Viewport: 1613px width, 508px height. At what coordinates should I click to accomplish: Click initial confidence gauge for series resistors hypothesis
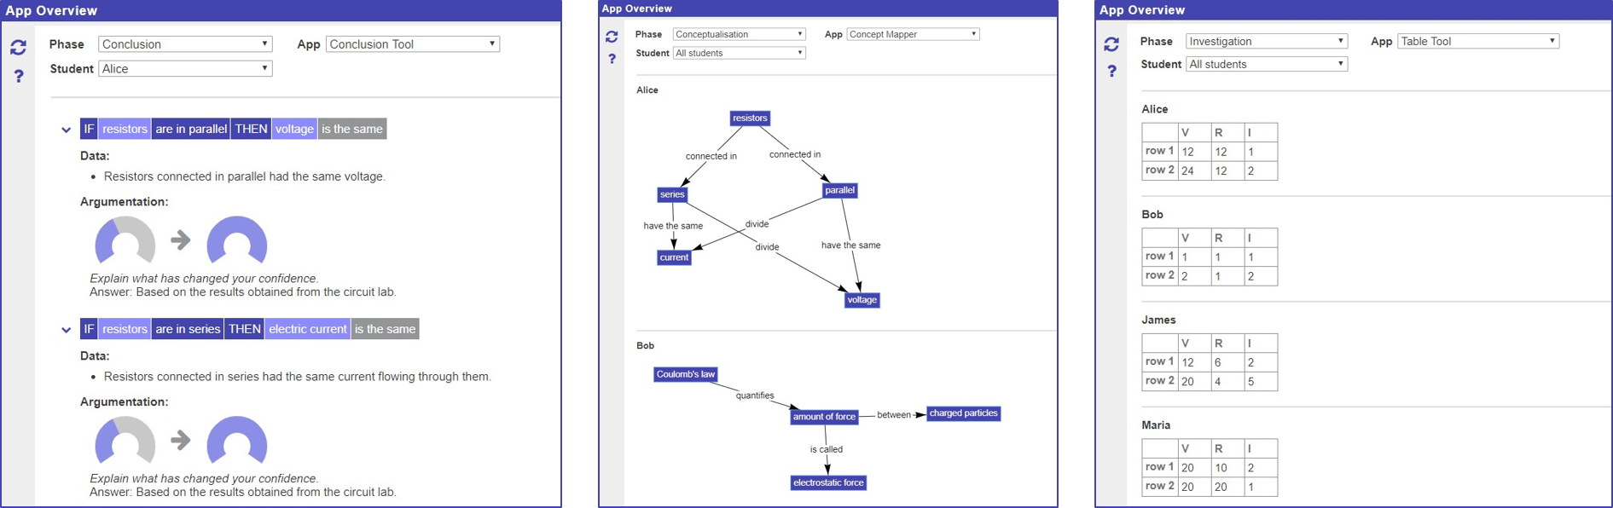click(125, 441)
